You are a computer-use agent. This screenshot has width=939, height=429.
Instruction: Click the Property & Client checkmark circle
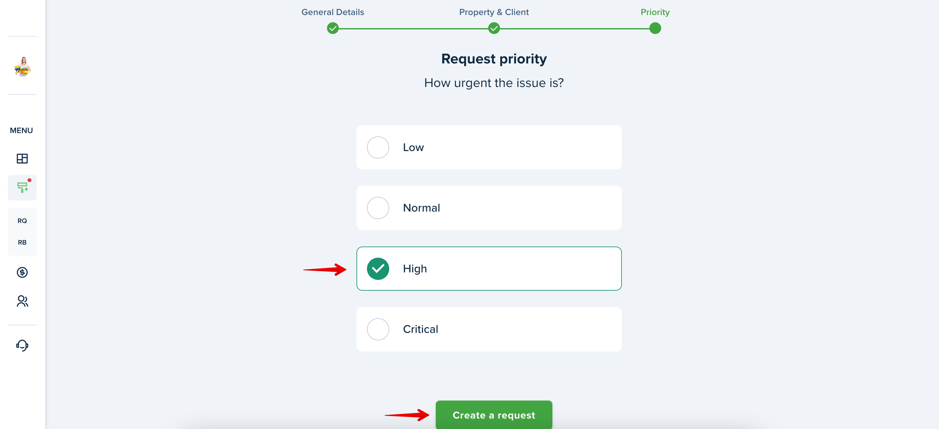click(x=494, y=28)
